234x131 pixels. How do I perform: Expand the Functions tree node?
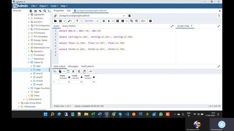[x=29, y=44]
